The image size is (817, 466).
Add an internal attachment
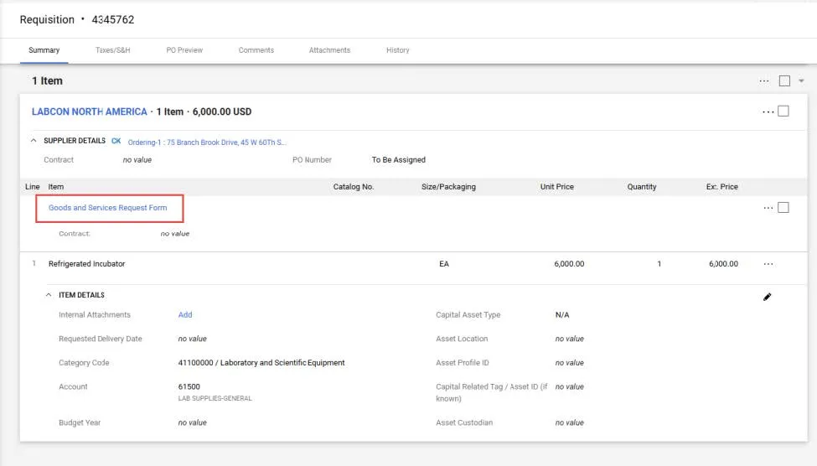pyautogui.click(x=185, y=315)
